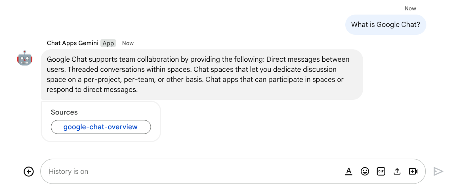Click the Now timestamp beside App badge
Viewport: 454px width, 194px height.
(128, 43)
